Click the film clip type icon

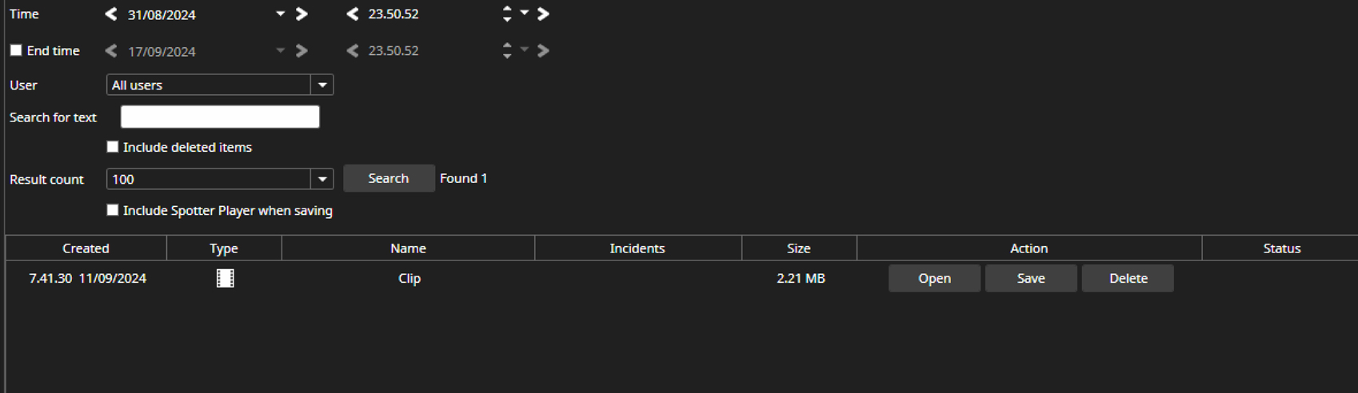226,278
